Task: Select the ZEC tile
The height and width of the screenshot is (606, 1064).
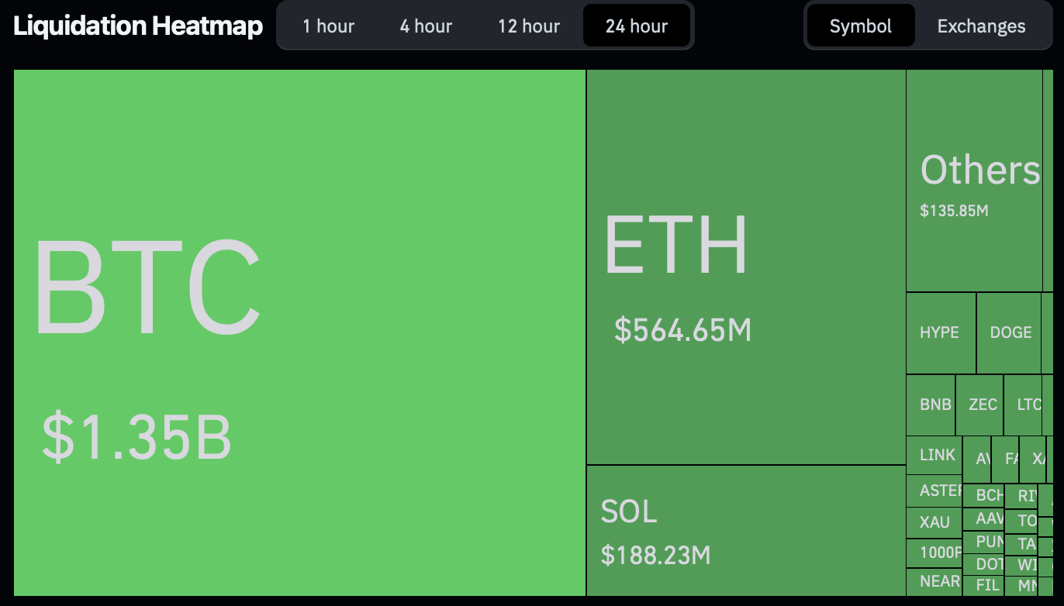Action: coord(980,405)
